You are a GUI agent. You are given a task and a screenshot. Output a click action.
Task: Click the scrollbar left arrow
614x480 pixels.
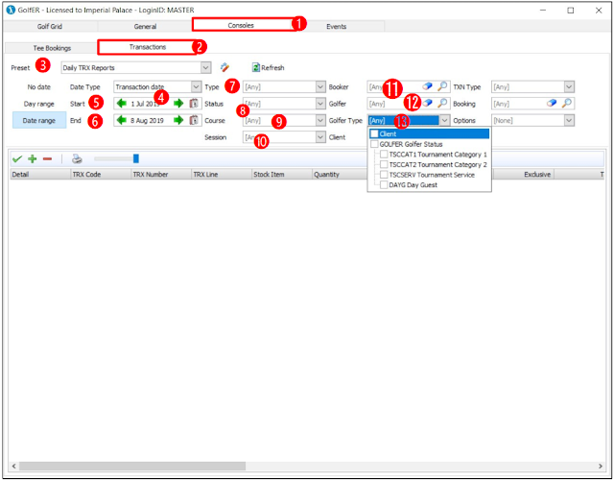pyautogui.click(x=13, y=466)
